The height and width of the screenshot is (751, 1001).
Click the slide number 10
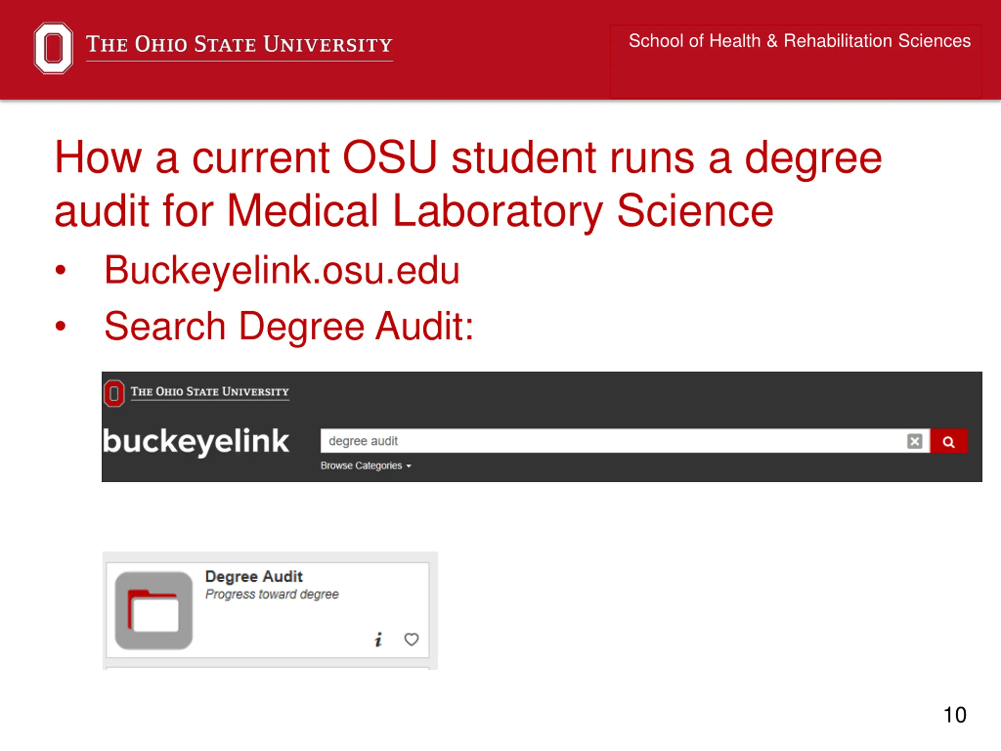tap(955, 715)
